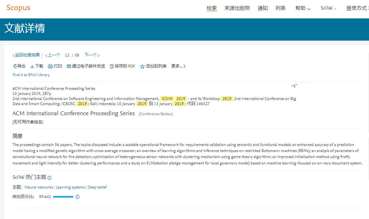Click the 下载 download icon
369x219 pixels.
point(32,66)
